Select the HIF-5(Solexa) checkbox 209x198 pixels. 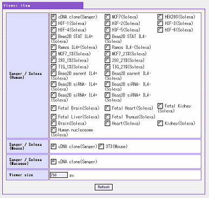[107, 30]
